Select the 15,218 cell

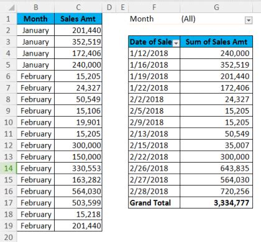pos(78,214)
